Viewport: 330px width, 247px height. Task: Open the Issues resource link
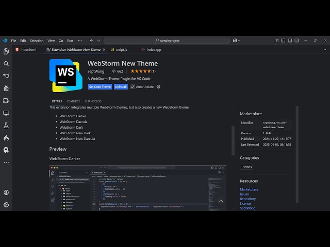pos(244,194)
